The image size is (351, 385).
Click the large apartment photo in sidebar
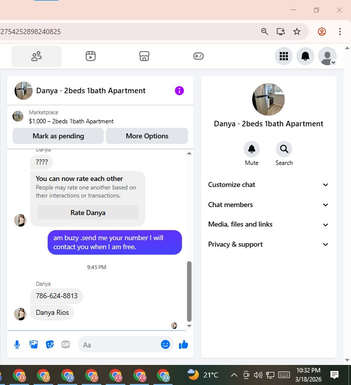[268, 99]
